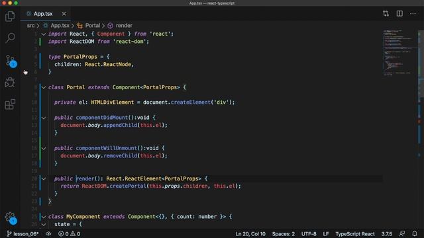The image size is (424, 238).
Task: Click the Ln 20, Col 10 position indicator
Action: [x=250, y=233]
